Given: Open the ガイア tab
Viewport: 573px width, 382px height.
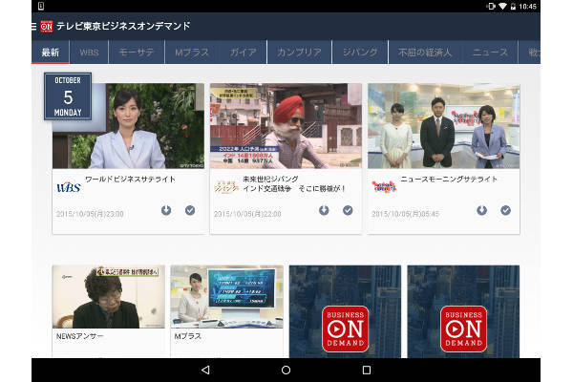Looking at the screenshot, I should click(x=243, y=53).
